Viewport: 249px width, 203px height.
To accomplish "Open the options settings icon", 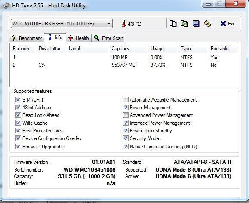I will [207, 24].
